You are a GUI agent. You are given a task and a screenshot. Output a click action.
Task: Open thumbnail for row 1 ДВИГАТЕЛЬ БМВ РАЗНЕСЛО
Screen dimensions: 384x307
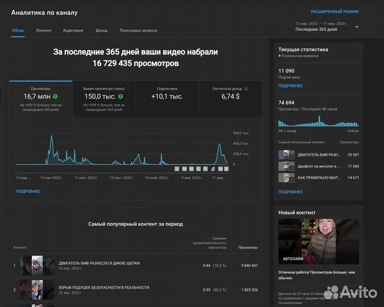[x=37, y=265]
